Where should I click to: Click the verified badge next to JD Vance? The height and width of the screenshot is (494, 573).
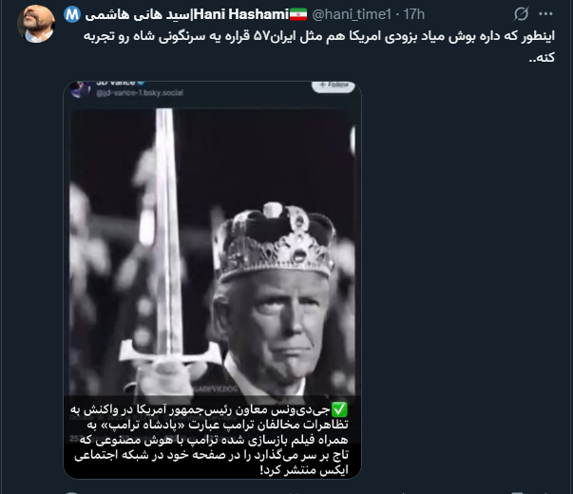141,83
